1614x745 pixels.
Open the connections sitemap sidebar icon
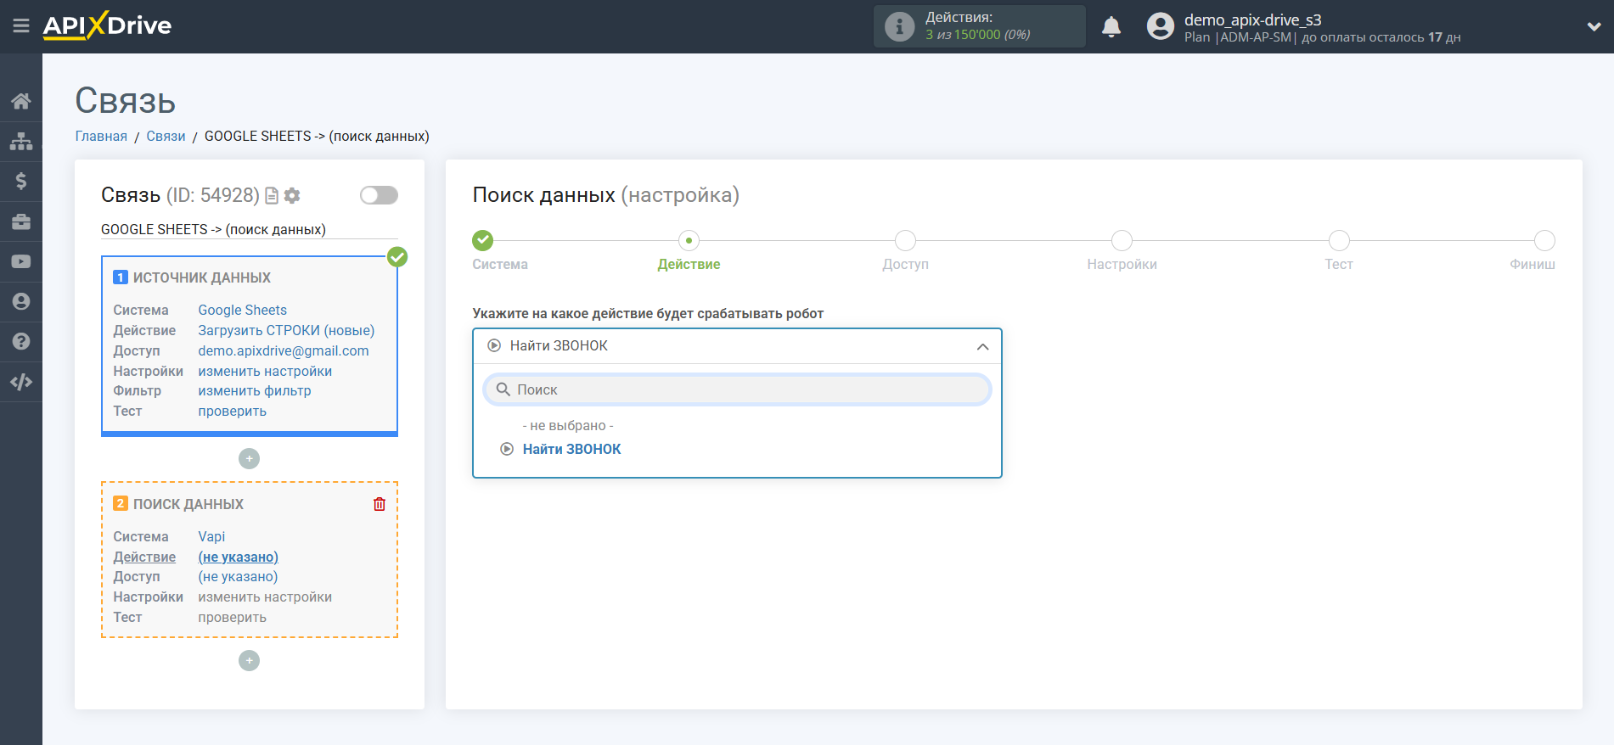coord(21,141)
